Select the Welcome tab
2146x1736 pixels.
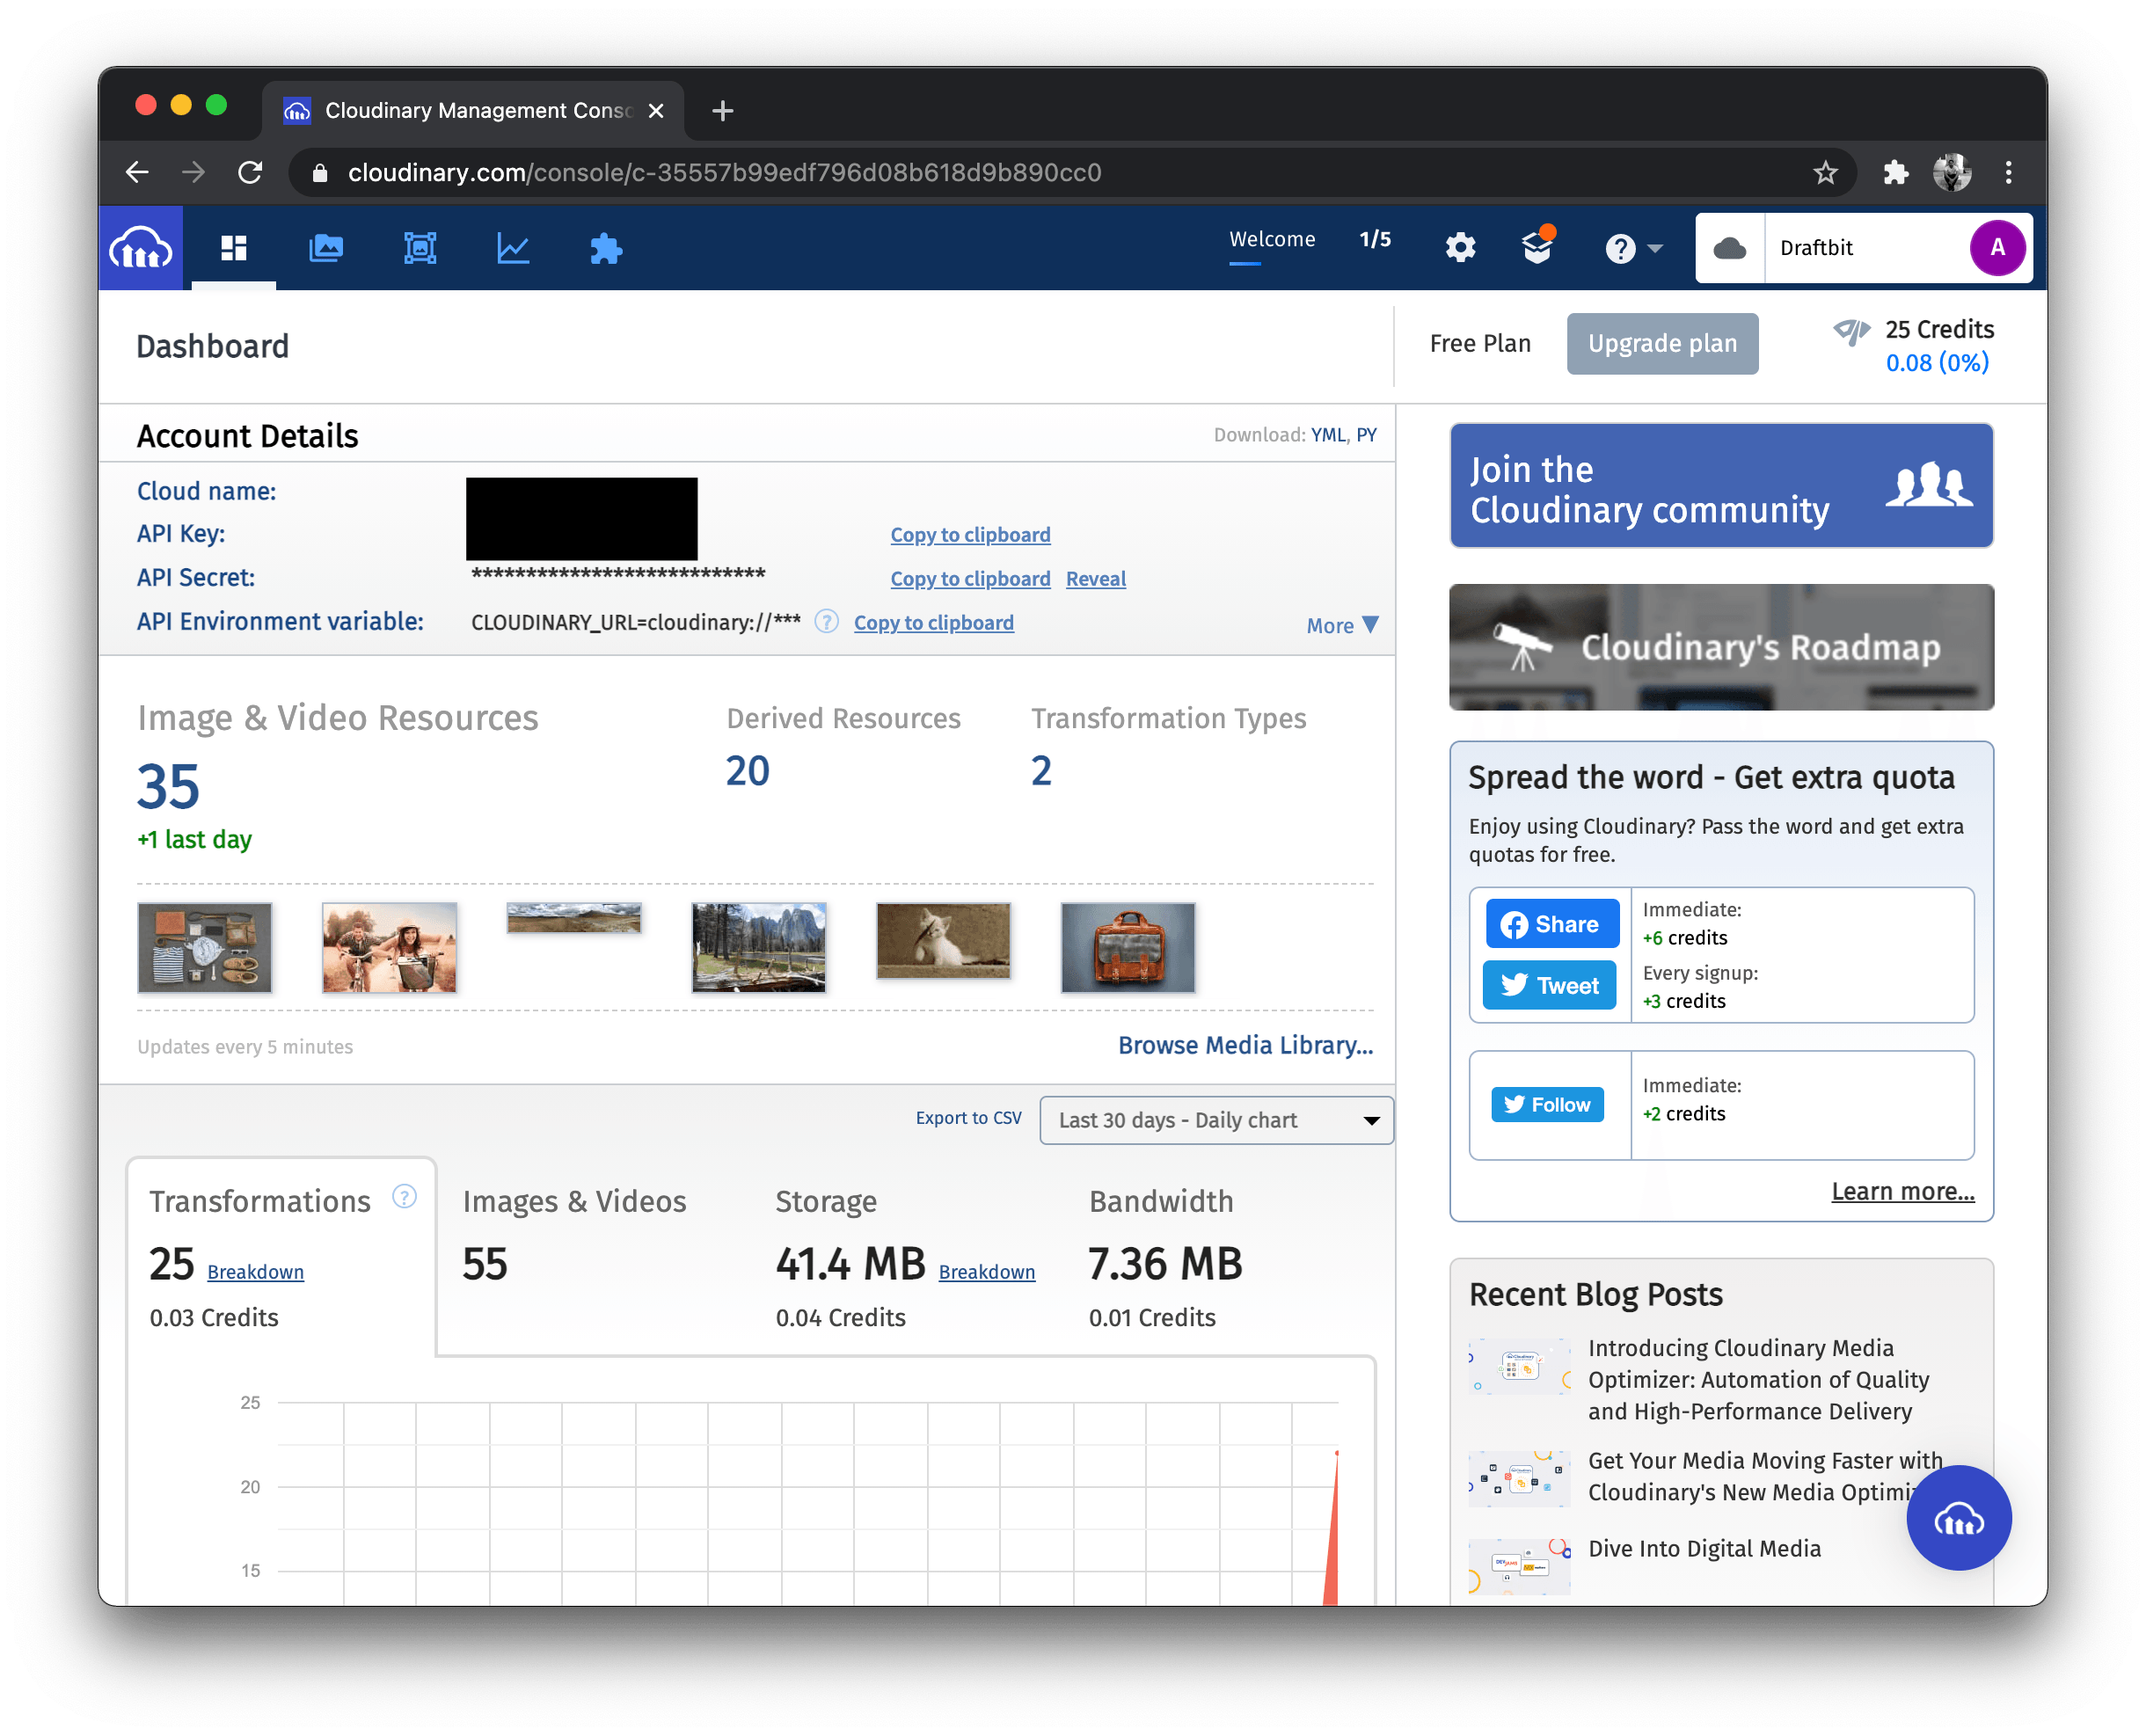(x=1271, y=239)
